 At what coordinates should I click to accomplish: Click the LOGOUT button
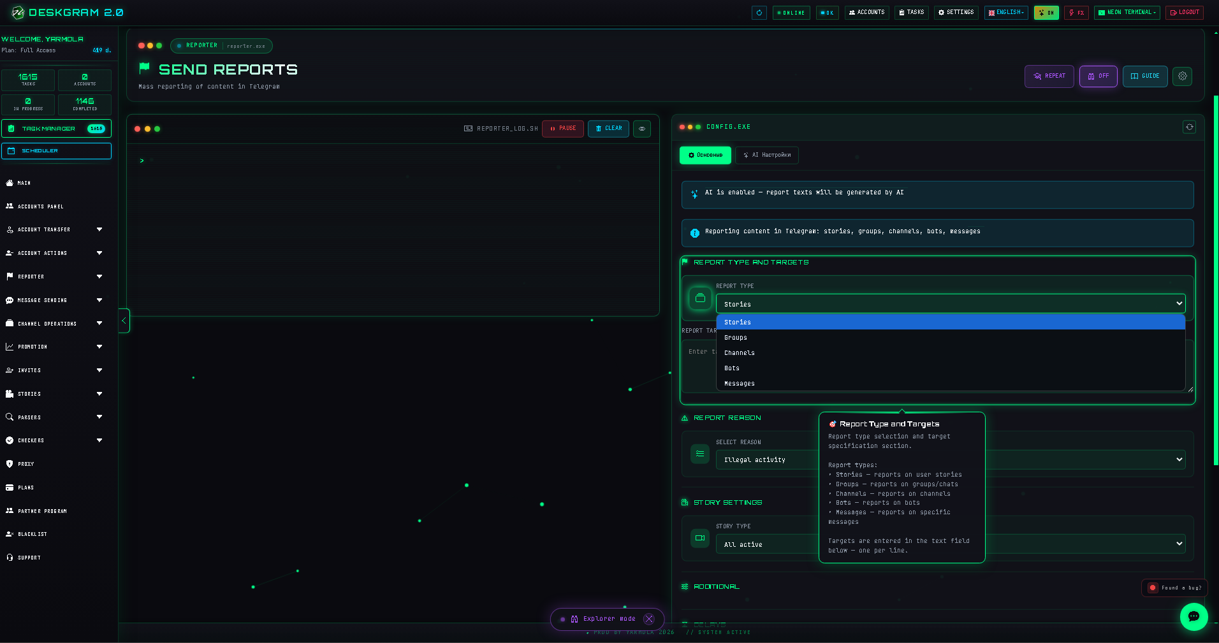pyautogui.click(x=1184, y=13)
